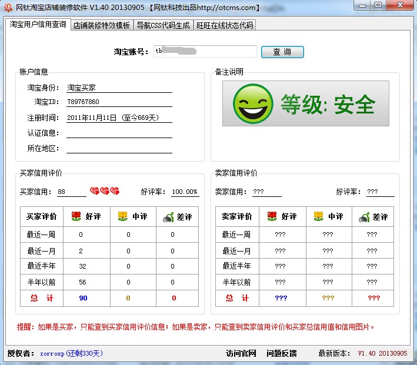Click the 买家信用 value 88
417x365 pixels.
61,192
